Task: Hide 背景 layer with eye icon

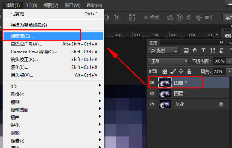Action: (x=152, y=104)
